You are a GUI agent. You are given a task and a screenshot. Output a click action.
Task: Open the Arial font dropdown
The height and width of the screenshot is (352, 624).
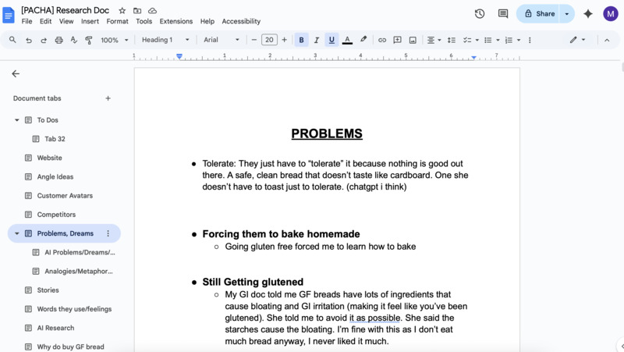[x=222, y=40]
